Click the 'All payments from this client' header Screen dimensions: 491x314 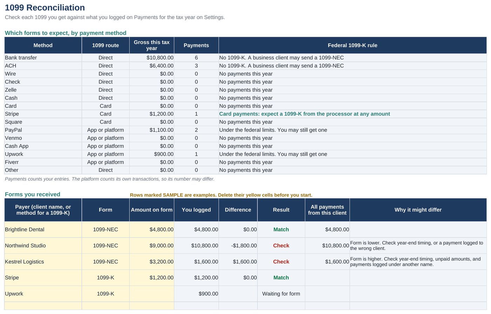pos(327,210)
